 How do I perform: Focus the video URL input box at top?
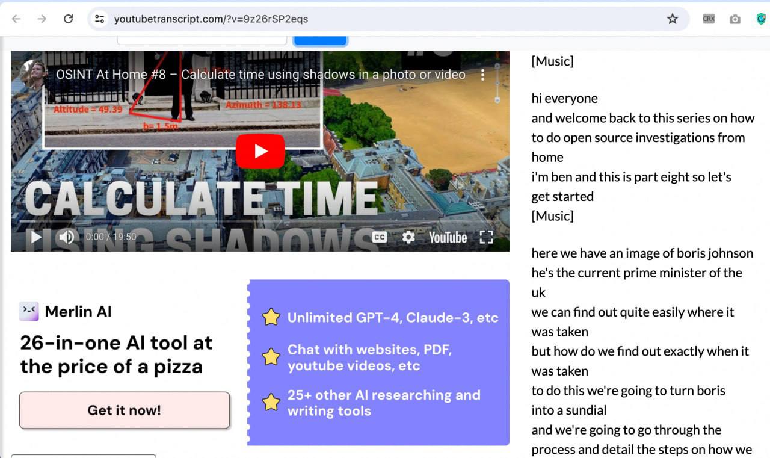pos(202,40)
